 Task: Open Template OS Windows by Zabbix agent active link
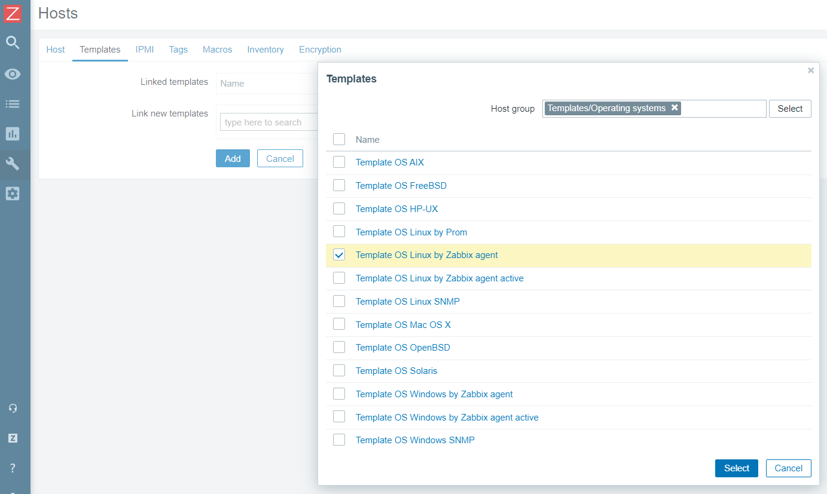[447, 418]
